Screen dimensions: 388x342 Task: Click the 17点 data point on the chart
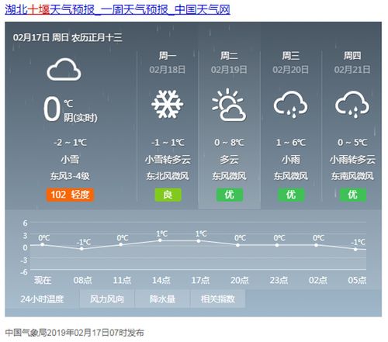click(x=199, y=241)
